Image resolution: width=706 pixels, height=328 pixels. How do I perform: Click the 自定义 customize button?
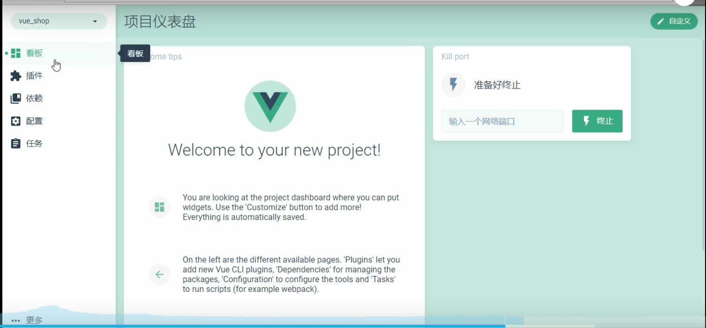(x=674, y=21)
